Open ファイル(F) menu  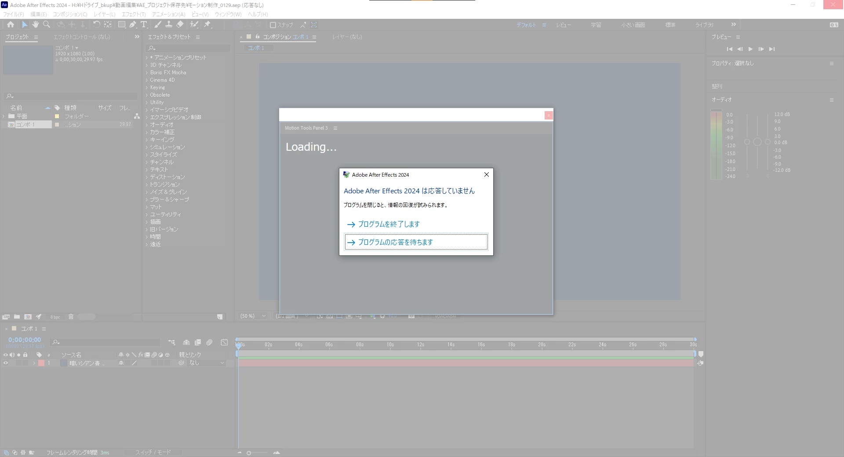(14, 14)
